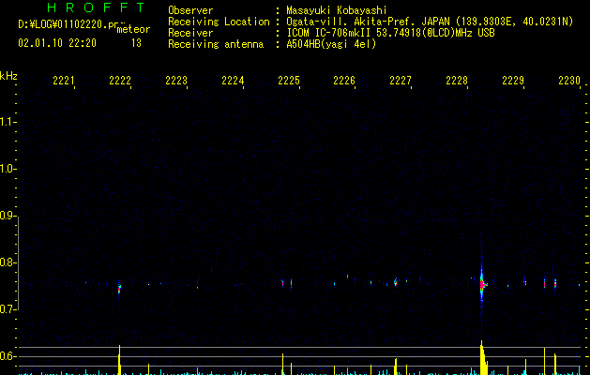The width and height of the screenshot is (590, 375).
Task: Click the observer name Masayuki Kobayashi
Action: pos(336,10)
